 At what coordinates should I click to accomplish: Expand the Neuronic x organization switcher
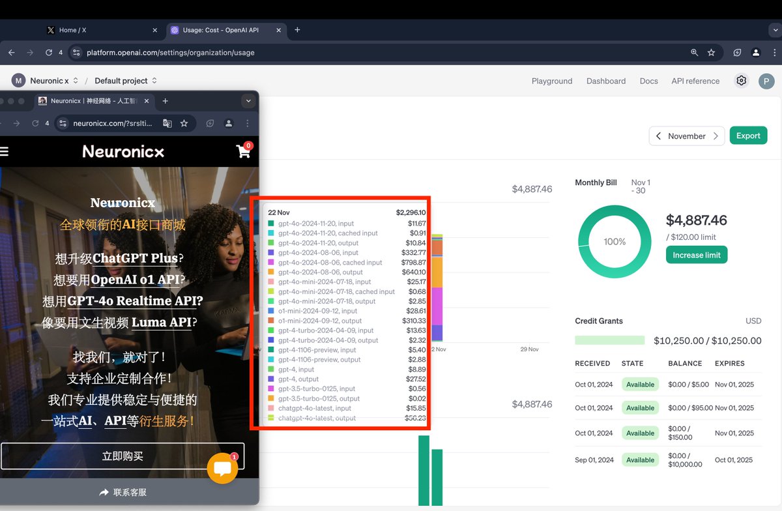point(54,81)
